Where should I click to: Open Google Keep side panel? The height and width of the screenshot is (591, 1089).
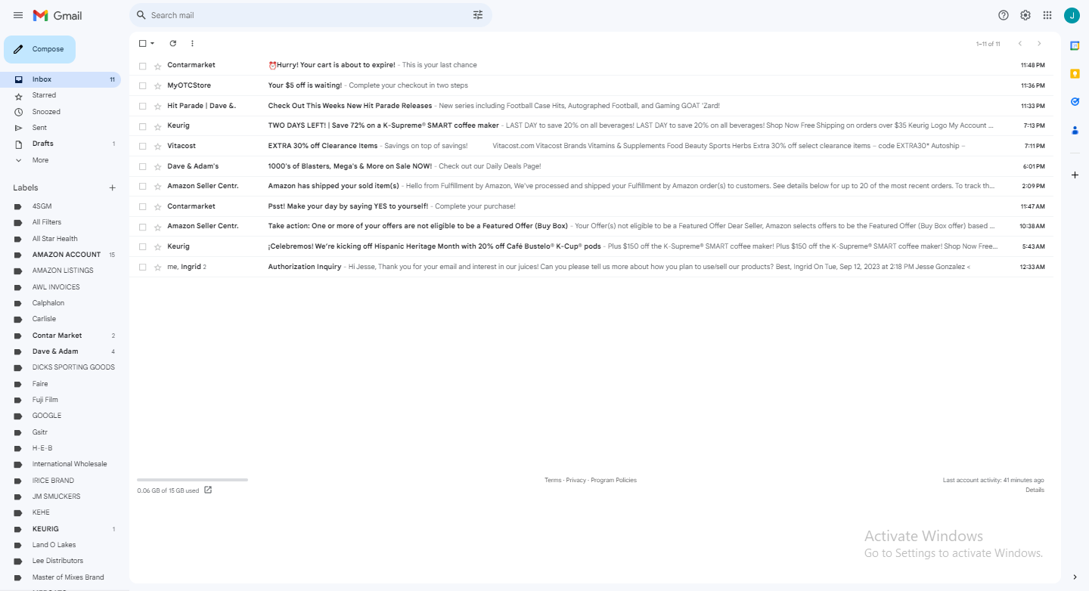coord(1075,73)
